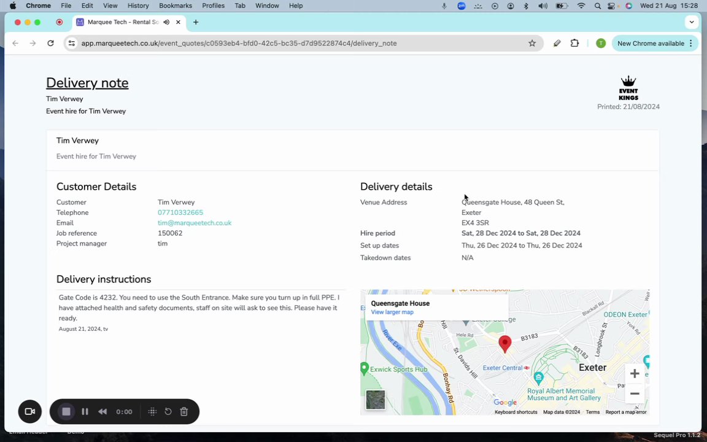
Task: Click telephone link 07710332665
Action: (x=180, y=212)
